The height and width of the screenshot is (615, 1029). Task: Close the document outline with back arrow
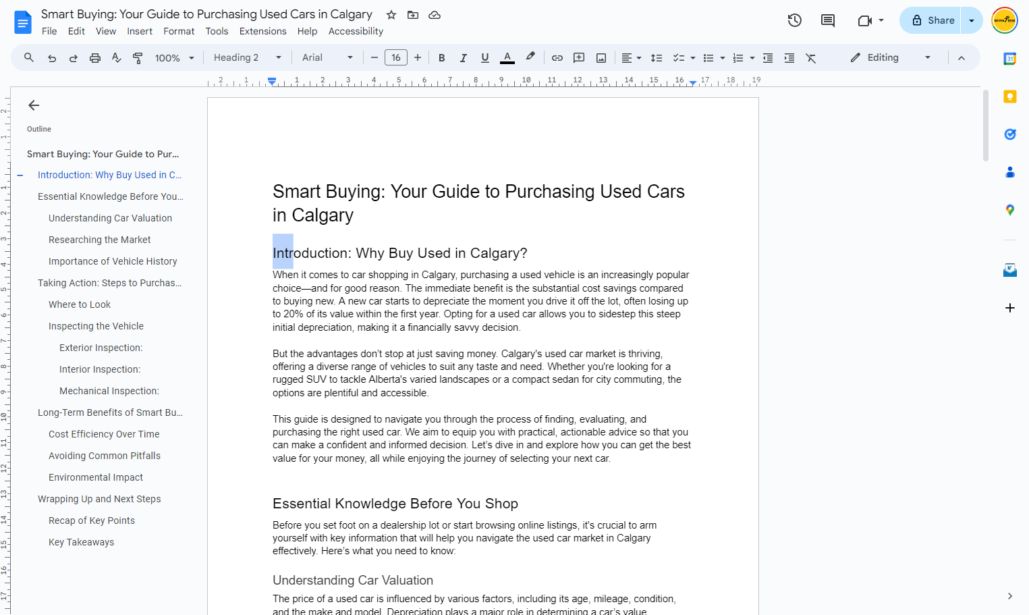pos(34,105)
